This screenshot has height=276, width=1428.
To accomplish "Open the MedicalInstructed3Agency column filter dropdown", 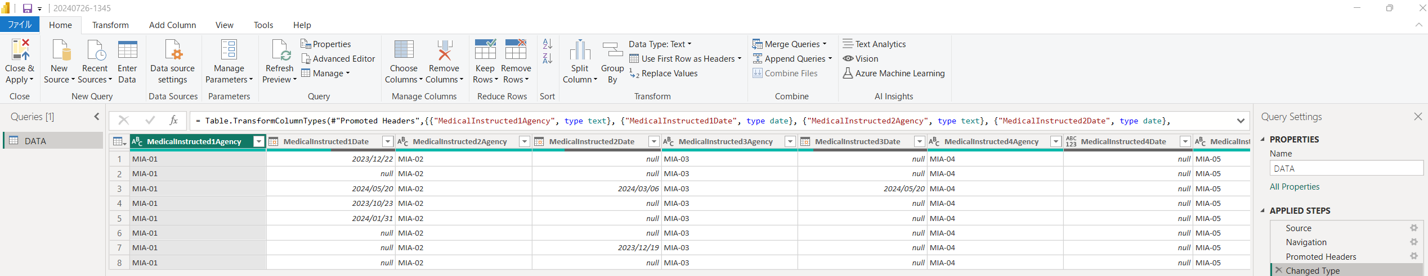I will (790, 141).
